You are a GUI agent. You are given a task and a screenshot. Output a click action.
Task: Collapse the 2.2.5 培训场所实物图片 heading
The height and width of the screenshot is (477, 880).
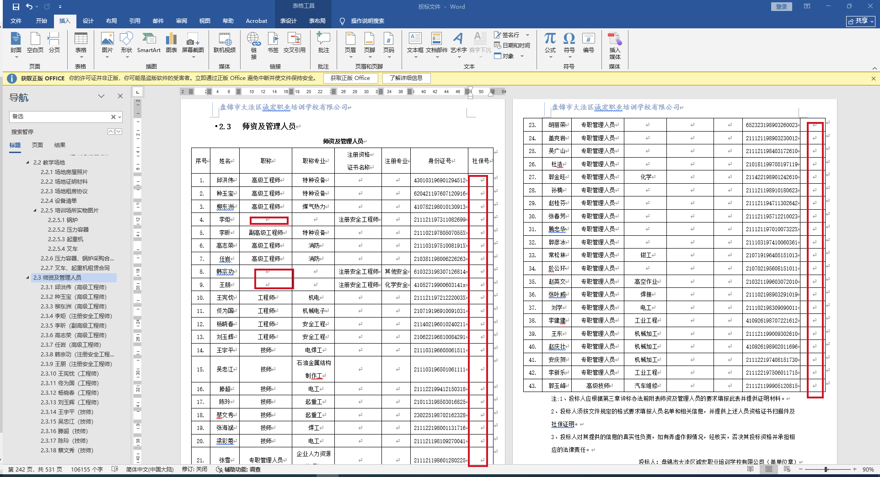[x=35, y=210]
